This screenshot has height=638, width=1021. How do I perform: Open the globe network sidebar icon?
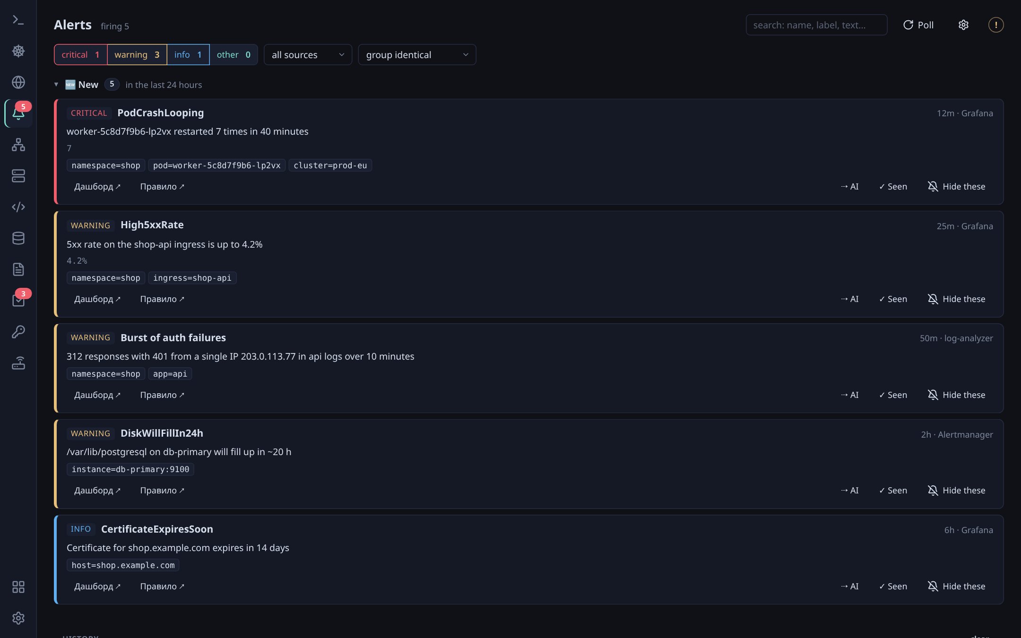tap(18, 82)
